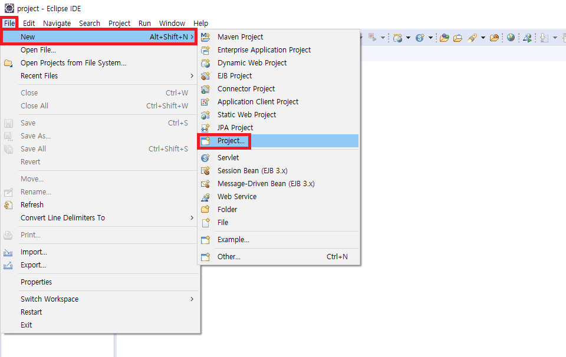This screenshot has height=357, width=566.
Task: Open the File menu
Action: coord(9,23)
